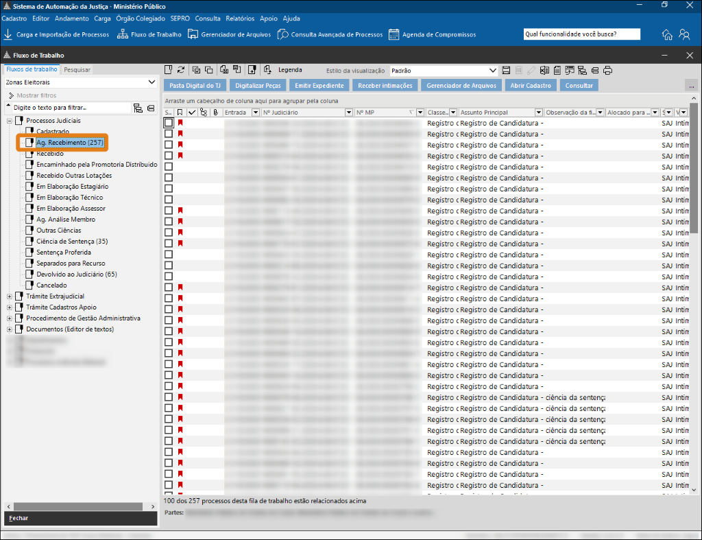702x540 pixels.
Task: Click the select all rows icon
Action: 196,70
